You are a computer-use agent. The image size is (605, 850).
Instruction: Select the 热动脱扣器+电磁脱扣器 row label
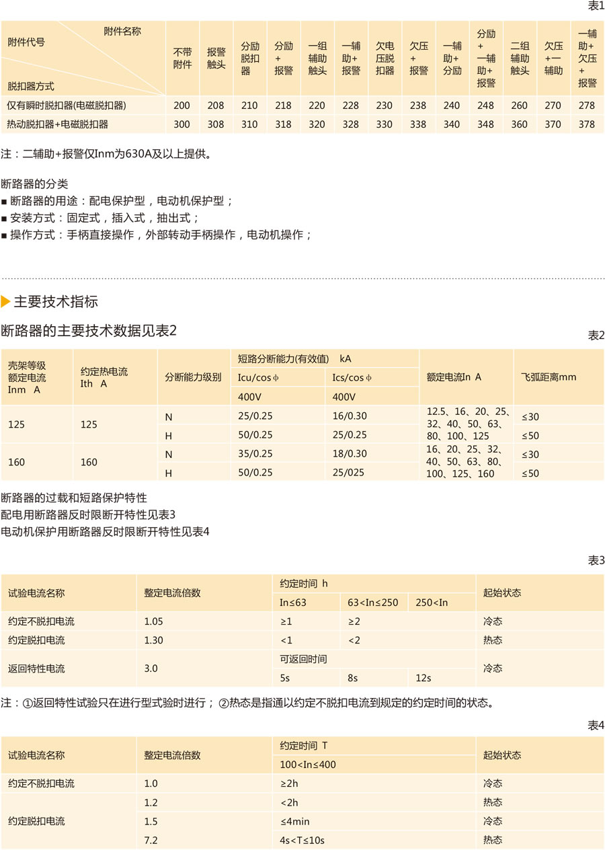coord(58,124)
